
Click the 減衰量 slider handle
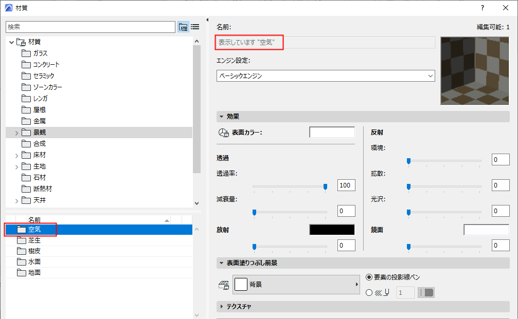click(x=255, y=213)
